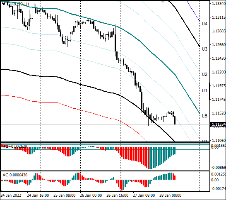
Task: Click the U1 channel level label
Action: 204,90
